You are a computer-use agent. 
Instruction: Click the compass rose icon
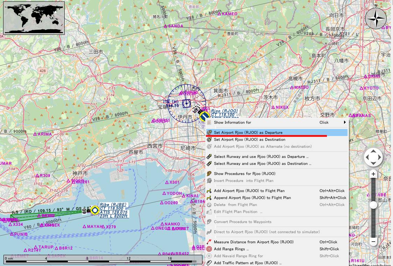tap(376, 18)
